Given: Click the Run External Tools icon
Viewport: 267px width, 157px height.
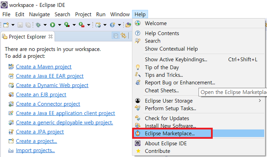Looking at the screenshot, I should pyautogui.click(x=82, y=25).
